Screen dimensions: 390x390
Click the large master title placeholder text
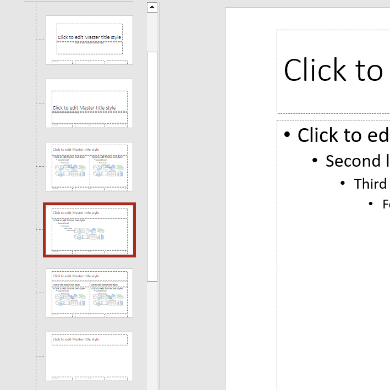333,70
